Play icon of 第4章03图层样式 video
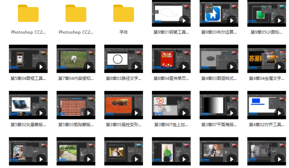This screenshot has height=168, width=289. [232, 66]
